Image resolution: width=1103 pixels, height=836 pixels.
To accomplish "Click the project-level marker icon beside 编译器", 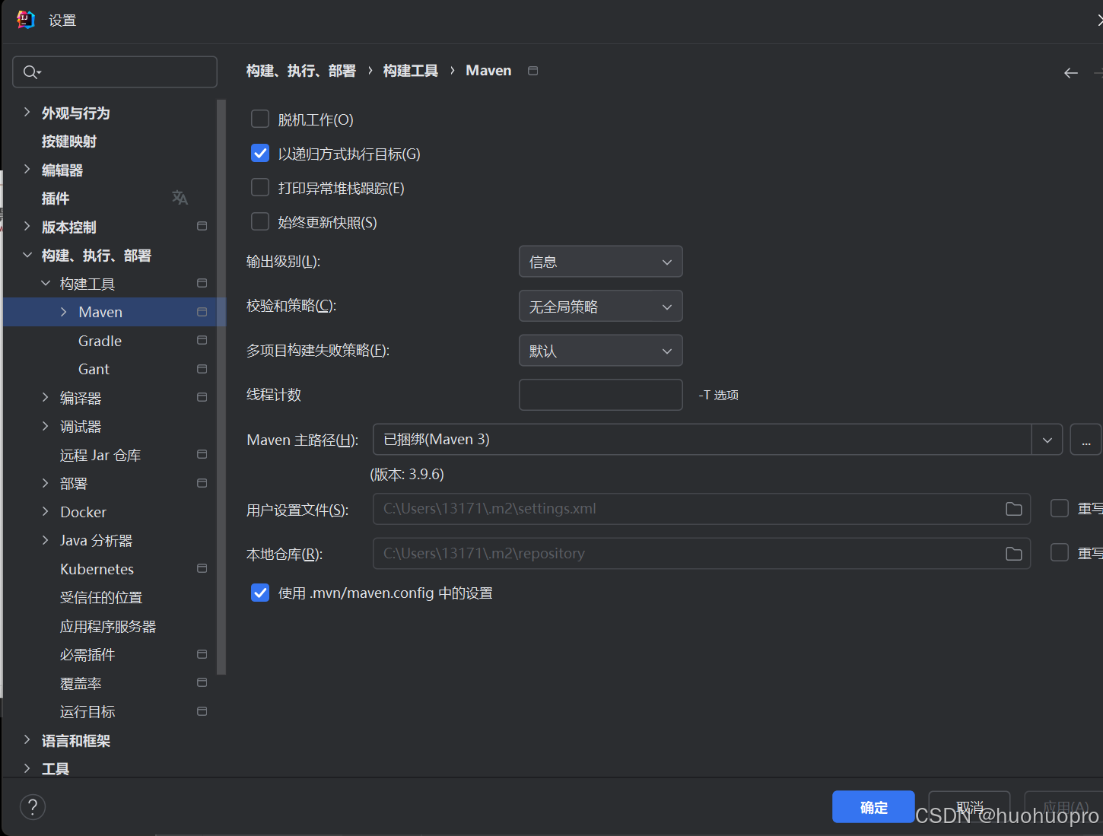I will pyautogui.click(x=202, y=397).
